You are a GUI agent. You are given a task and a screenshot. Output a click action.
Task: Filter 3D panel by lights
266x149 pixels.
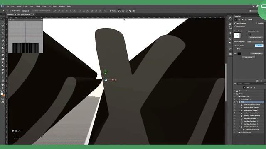[x=254, y=87]
